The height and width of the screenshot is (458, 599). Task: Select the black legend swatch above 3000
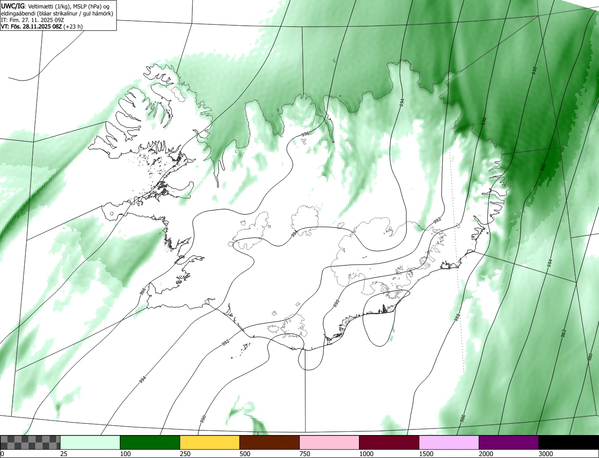coord(569,443)
